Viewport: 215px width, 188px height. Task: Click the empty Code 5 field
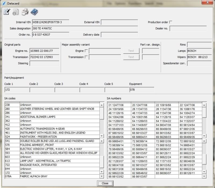click(x=117, y=90)
